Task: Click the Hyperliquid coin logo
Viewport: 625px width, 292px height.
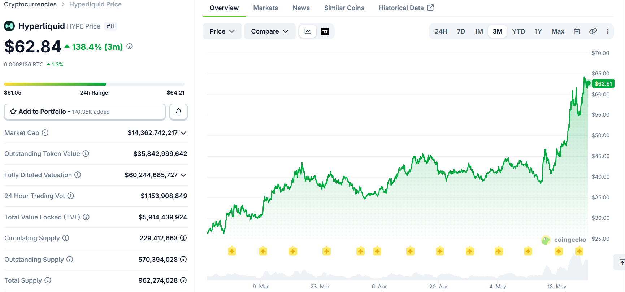Action: [9, 26]
